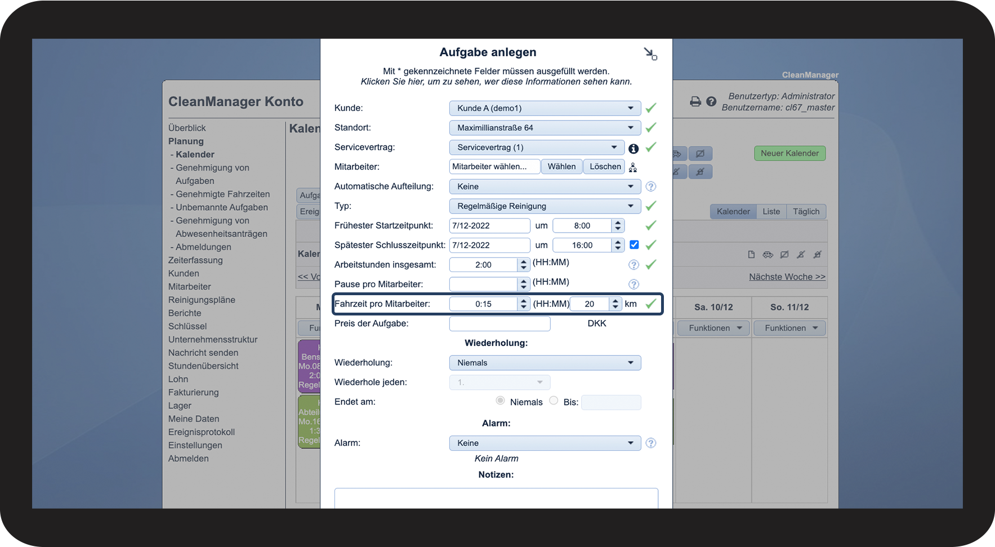Click the minimize dialog arrow icon

pyautogui.click(x=650, y=54)
